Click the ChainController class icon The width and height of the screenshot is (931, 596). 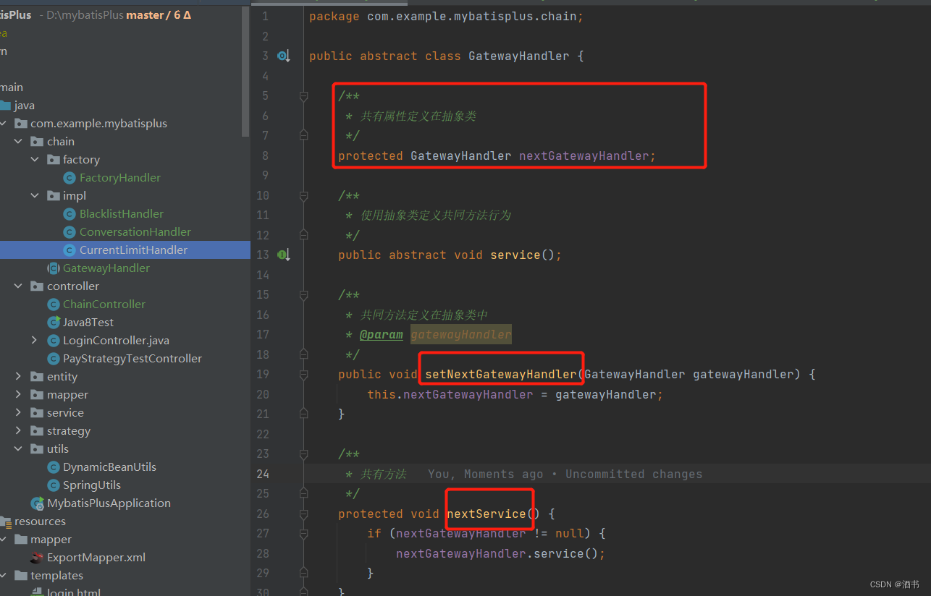(x=53, y=305)
